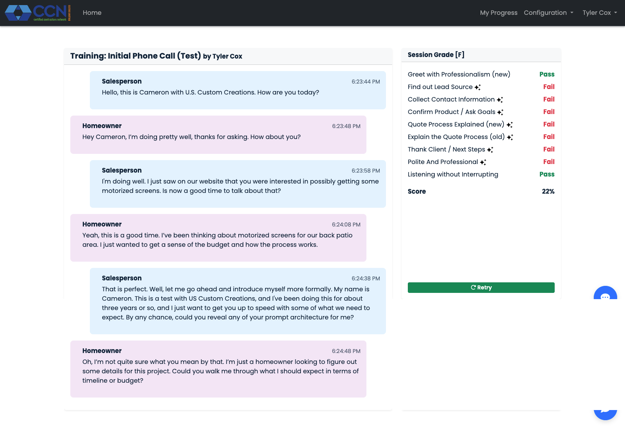Screen dimensions: 625x428
Task: Open the Tyler Cox user menu
Action: pyautogui.click(x=600, y=13)
